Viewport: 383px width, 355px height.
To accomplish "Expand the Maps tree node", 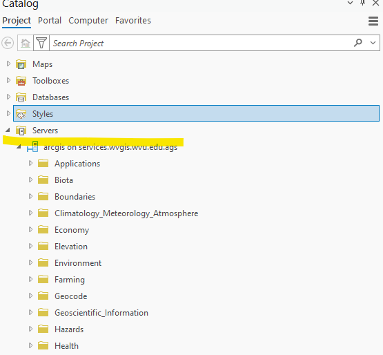I will [8, 64].
